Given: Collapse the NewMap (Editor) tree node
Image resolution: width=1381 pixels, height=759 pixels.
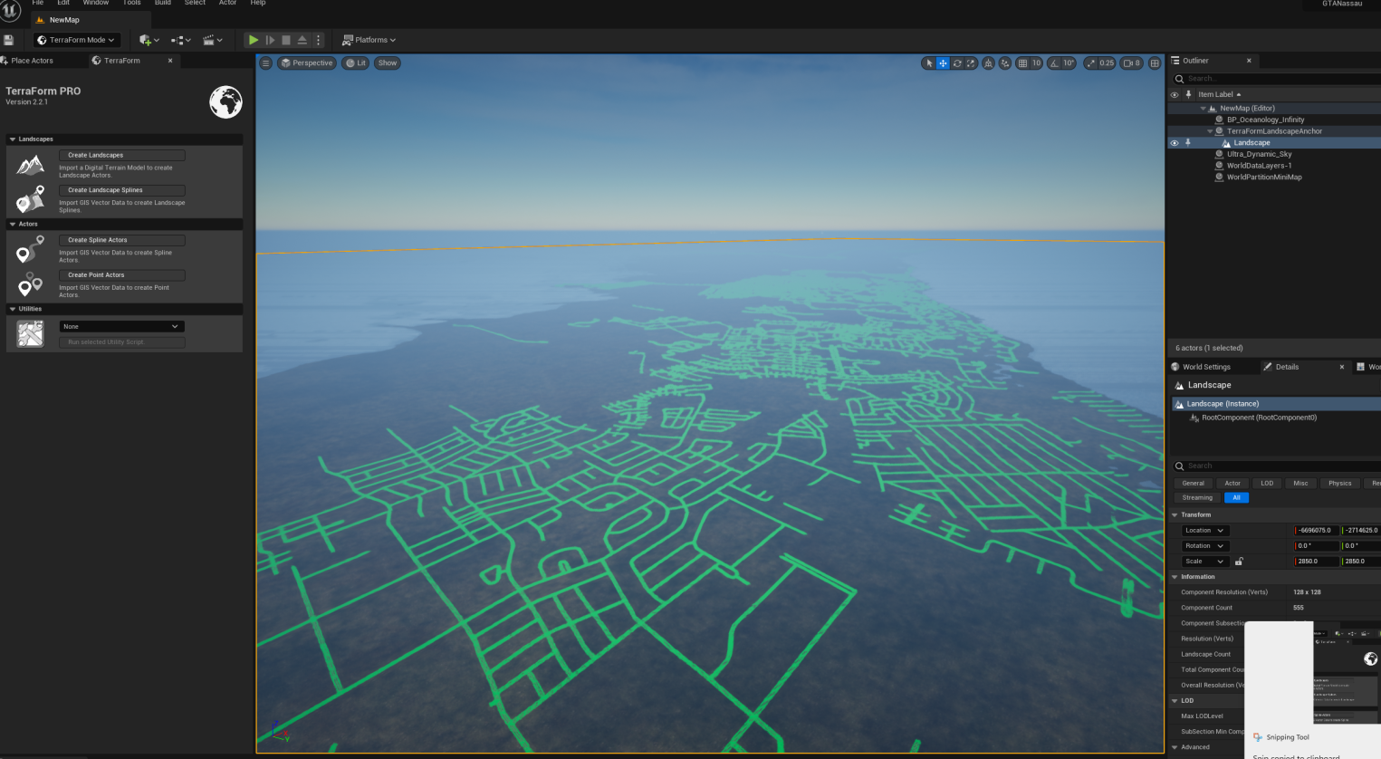Looking at the screenshot, I should click(1203, 109).
